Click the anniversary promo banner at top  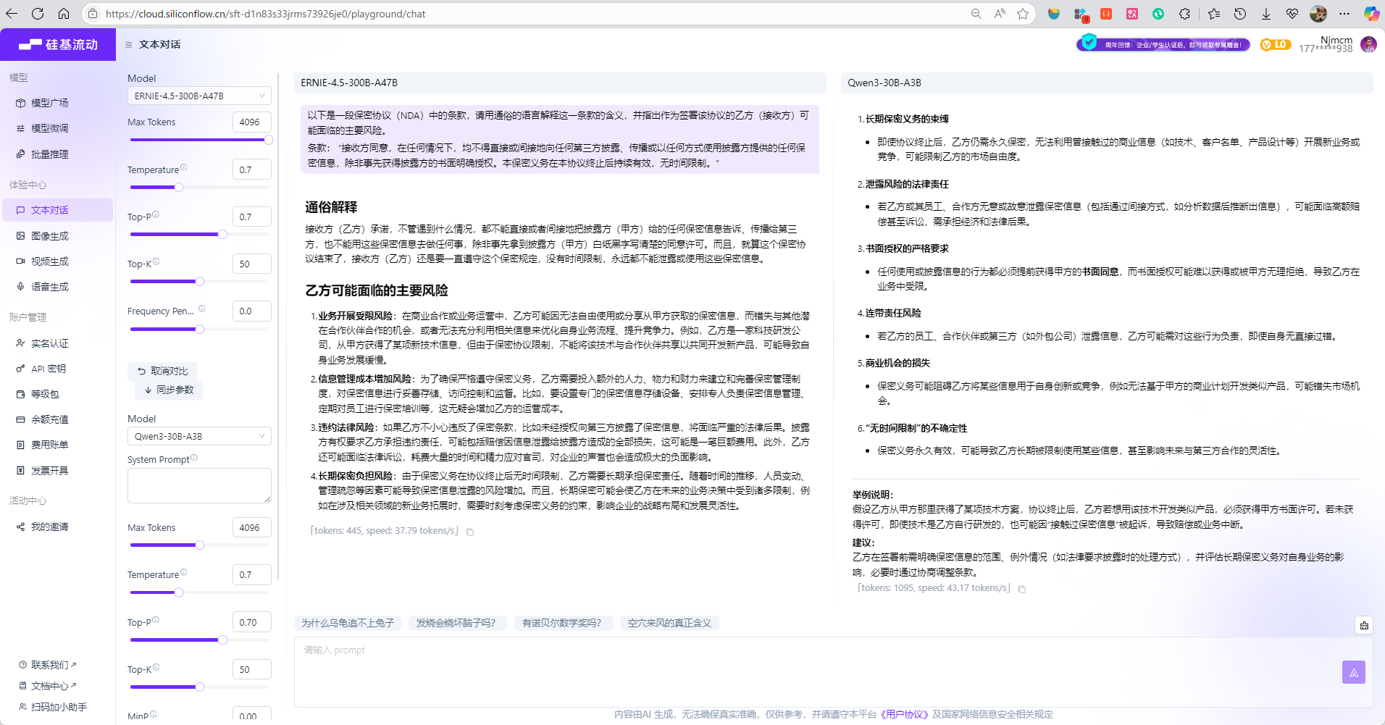(1163, 44)
